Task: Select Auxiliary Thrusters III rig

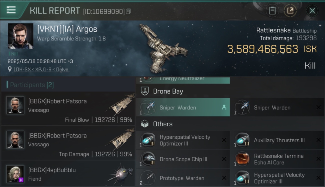Action: (x=277, y=140)
